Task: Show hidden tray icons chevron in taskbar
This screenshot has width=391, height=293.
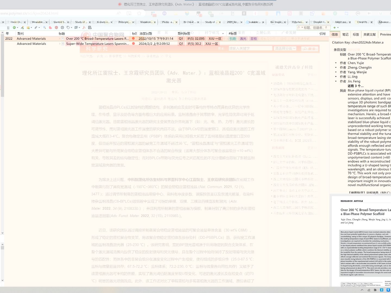Action: (x=362, y=290)
